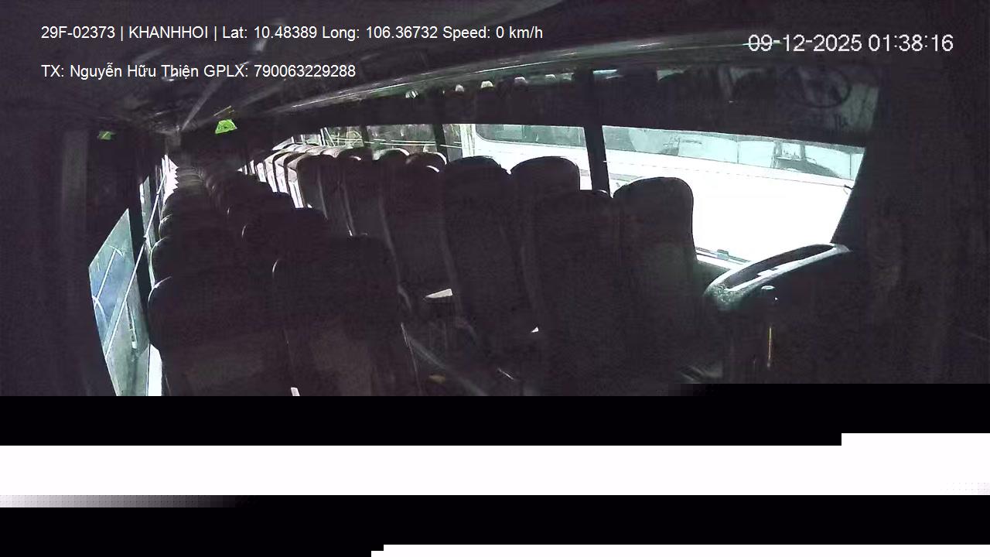The image size is (990, 557).
Task: Click the Speed: 0 km/h readout
Action: (493, 32)
